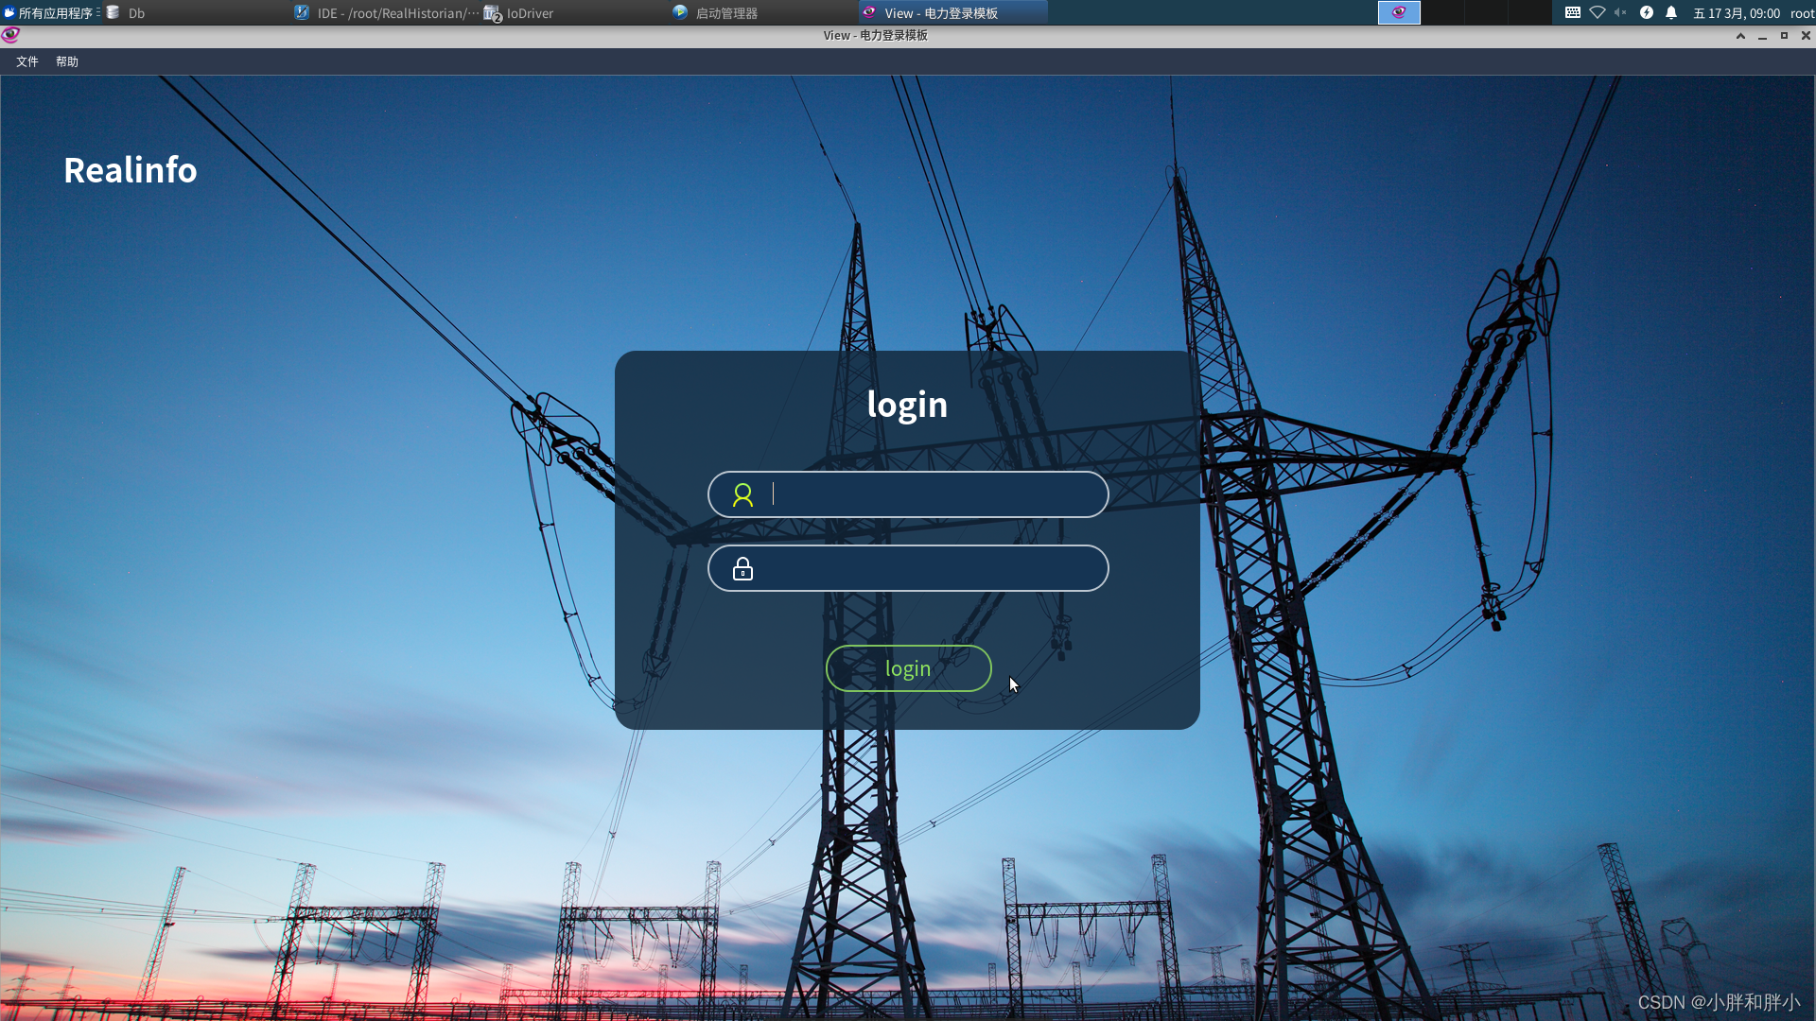This screenshot has height=1021, width=1816.
Task: Click the eye app icon in title bar
Action: (10, 35)
